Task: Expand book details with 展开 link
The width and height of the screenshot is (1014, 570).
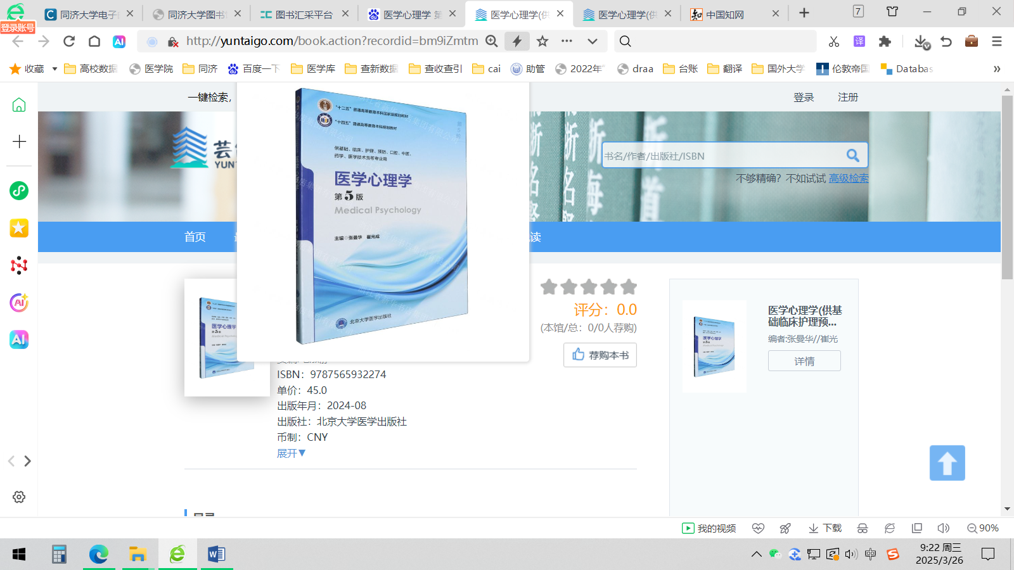Action: pyautogui.click(x=291, y=453)
